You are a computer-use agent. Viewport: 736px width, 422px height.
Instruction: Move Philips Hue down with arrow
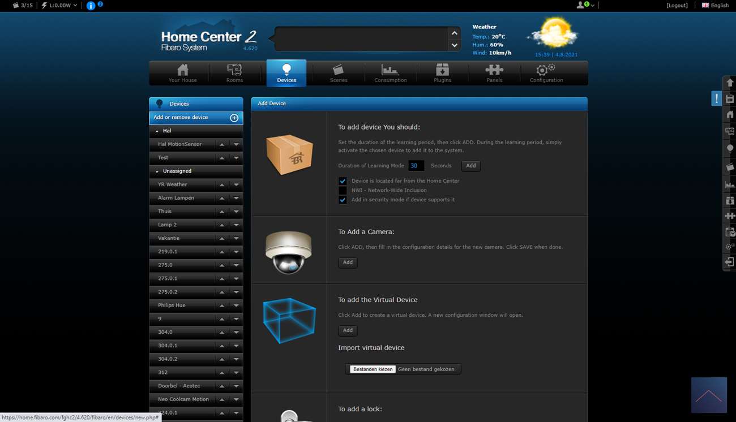coord(236,305)
